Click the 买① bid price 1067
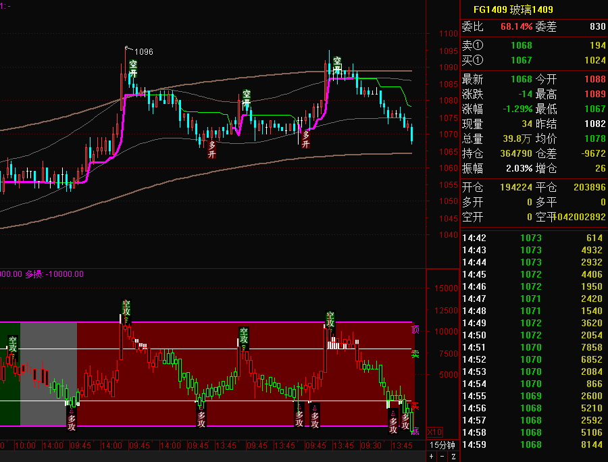Viewport: 608px width, 462px height. [522, 60]
